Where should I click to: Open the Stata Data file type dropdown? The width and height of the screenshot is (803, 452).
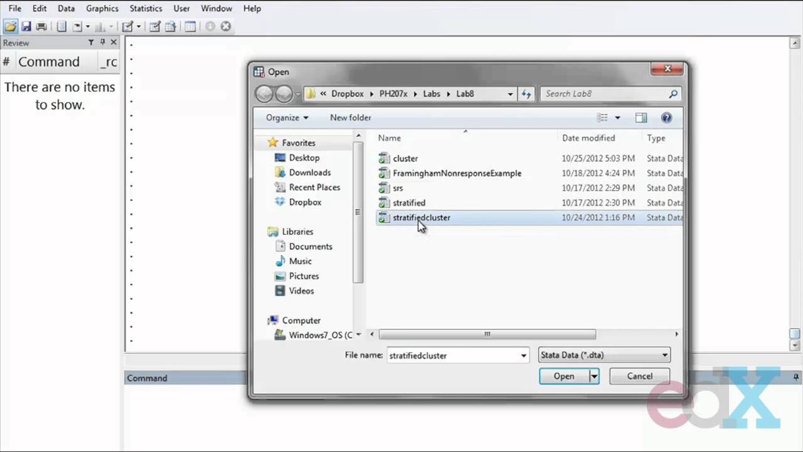[604, 355]
